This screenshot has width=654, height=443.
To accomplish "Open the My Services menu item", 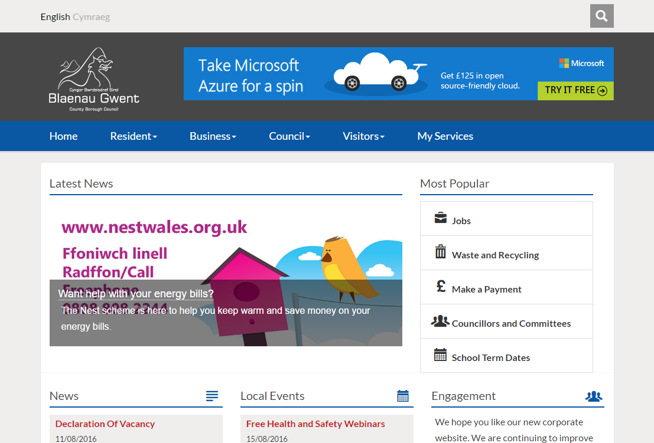I will click(x=445, y=136).
